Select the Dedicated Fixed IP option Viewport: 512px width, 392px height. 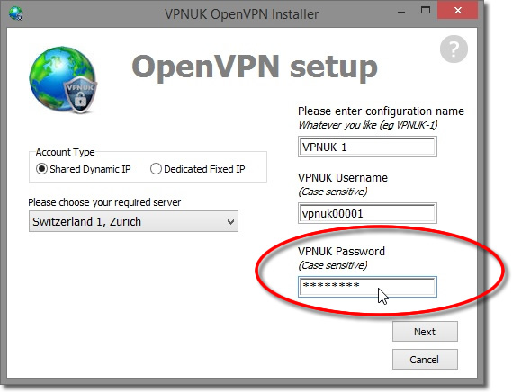tap(156, 169)
